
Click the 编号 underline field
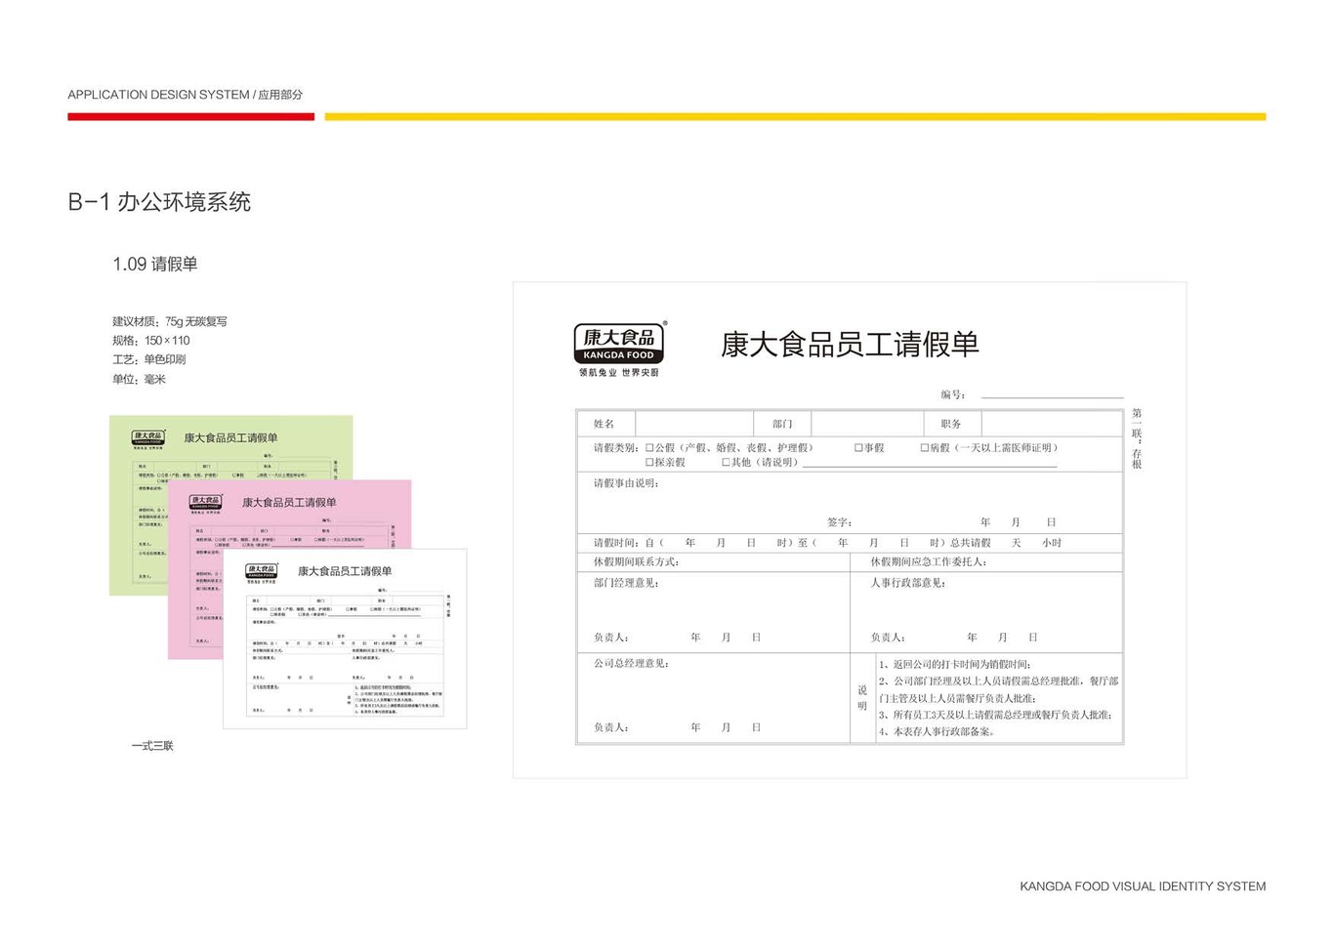coord(1052,395)
